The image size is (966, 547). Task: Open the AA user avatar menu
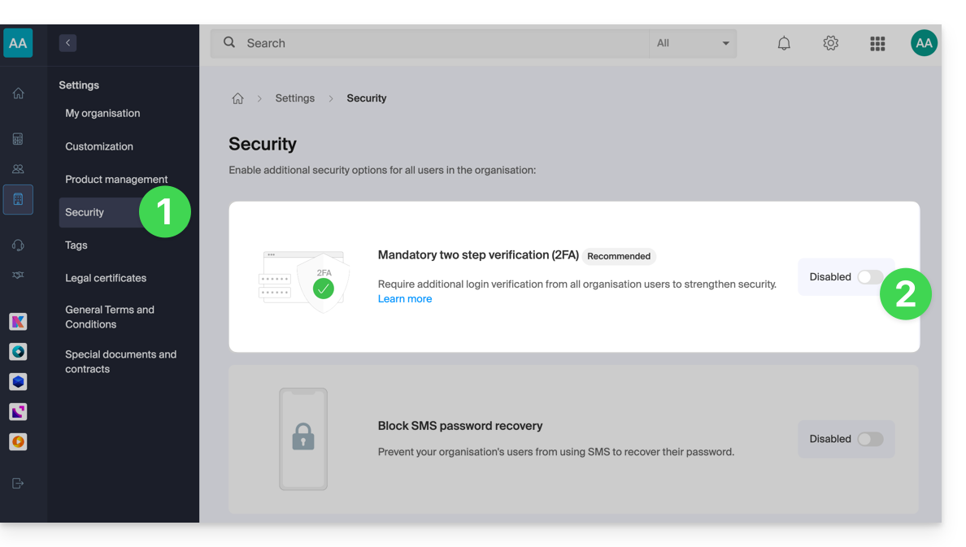pyautogui.click(x=924, y=43)
